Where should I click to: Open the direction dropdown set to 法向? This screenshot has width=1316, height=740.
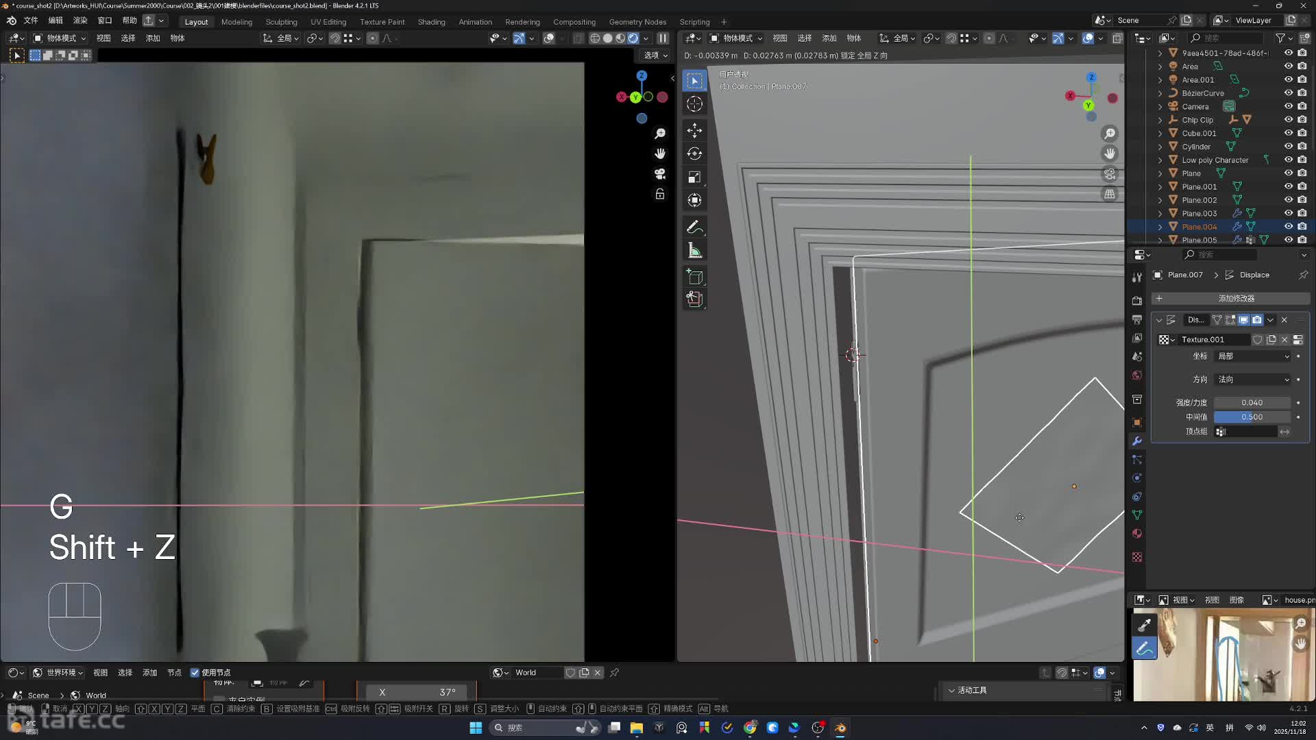pos(1253,380)
